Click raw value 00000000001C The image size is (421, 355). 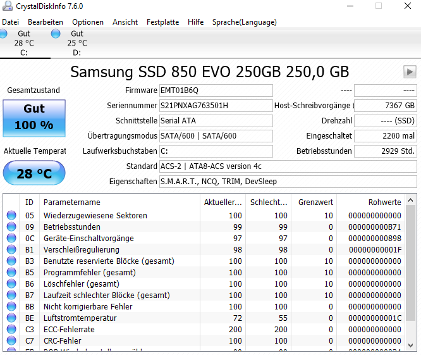pyautogui.click(x=375, y=318)
